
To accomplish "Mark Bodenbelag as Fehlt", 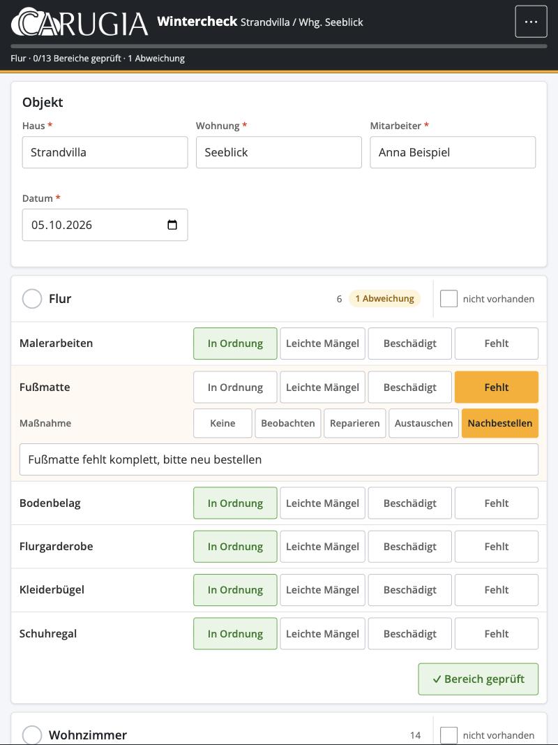I will point(497,503).
